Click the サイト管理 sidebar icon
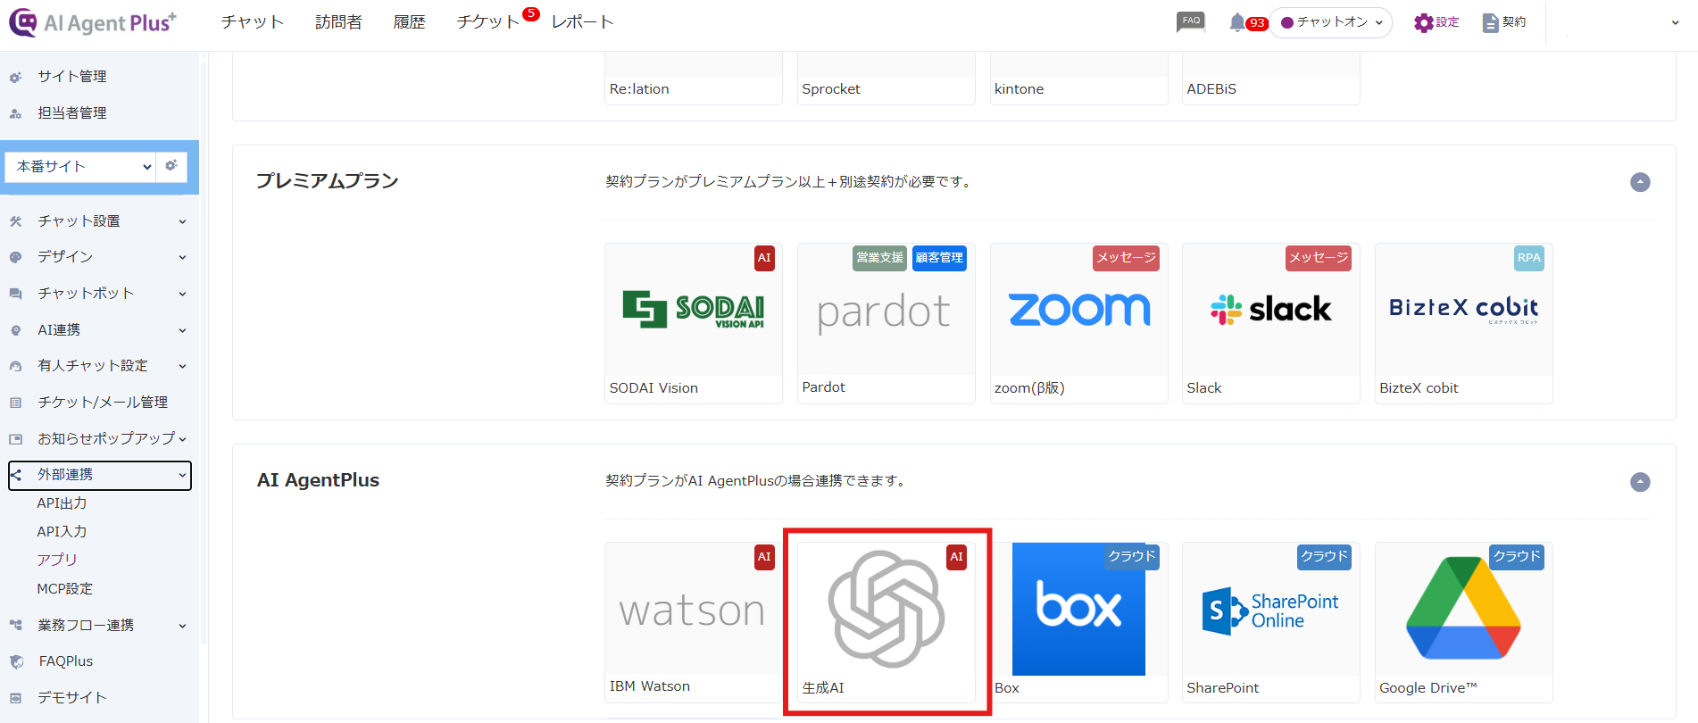 [16, 78]
